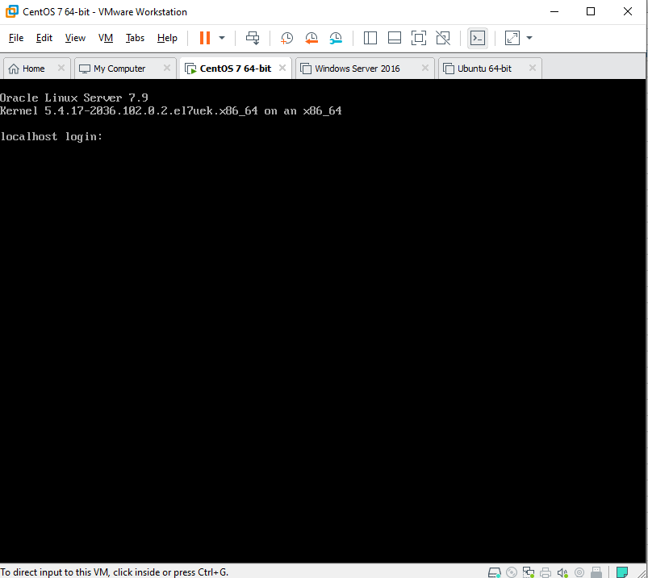Revert the VM to its previous snapshot
The width and height of the screenshot is (648, 578).
point(311,38)
